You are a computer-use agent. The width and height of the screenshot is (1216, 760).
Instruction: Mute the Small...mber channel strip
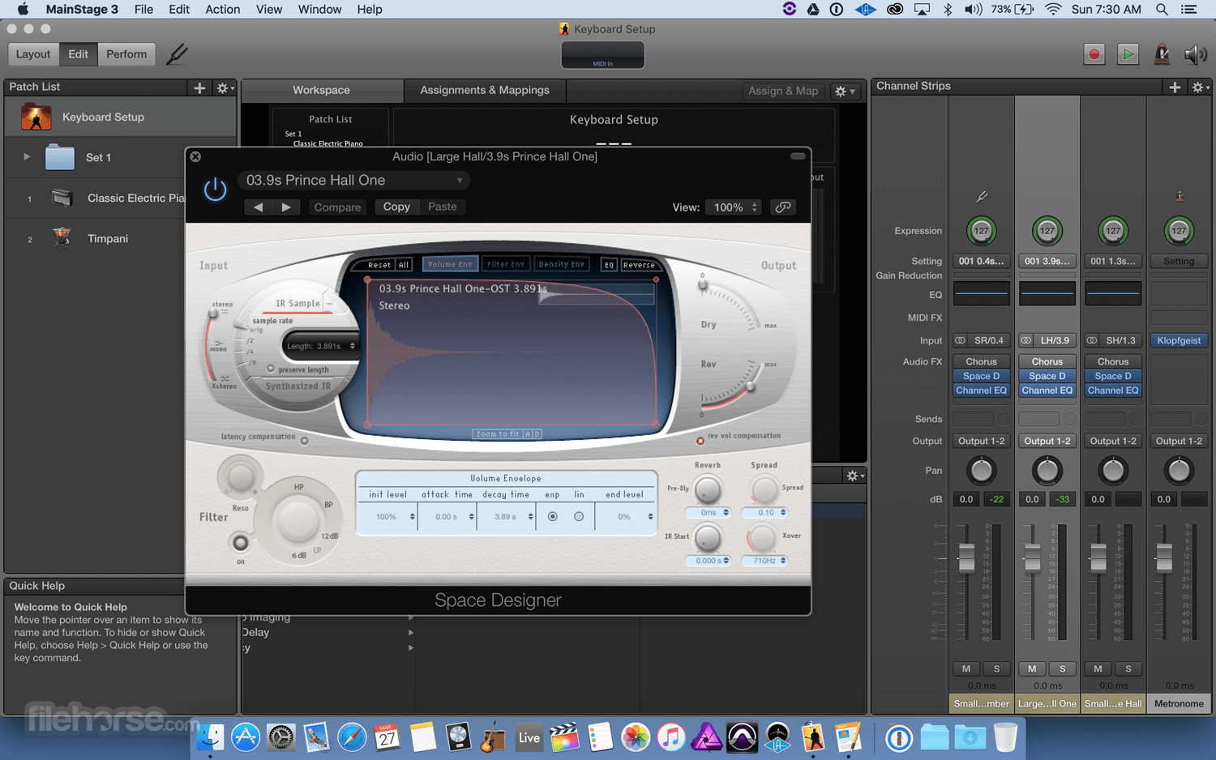tap(966, 669)
